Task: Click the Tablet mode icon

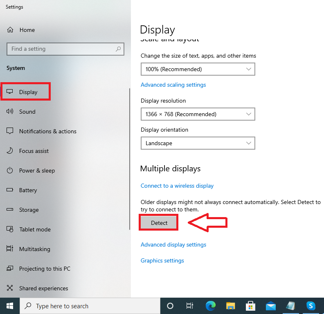Action: pyautogui.click(x=10, y=229)
